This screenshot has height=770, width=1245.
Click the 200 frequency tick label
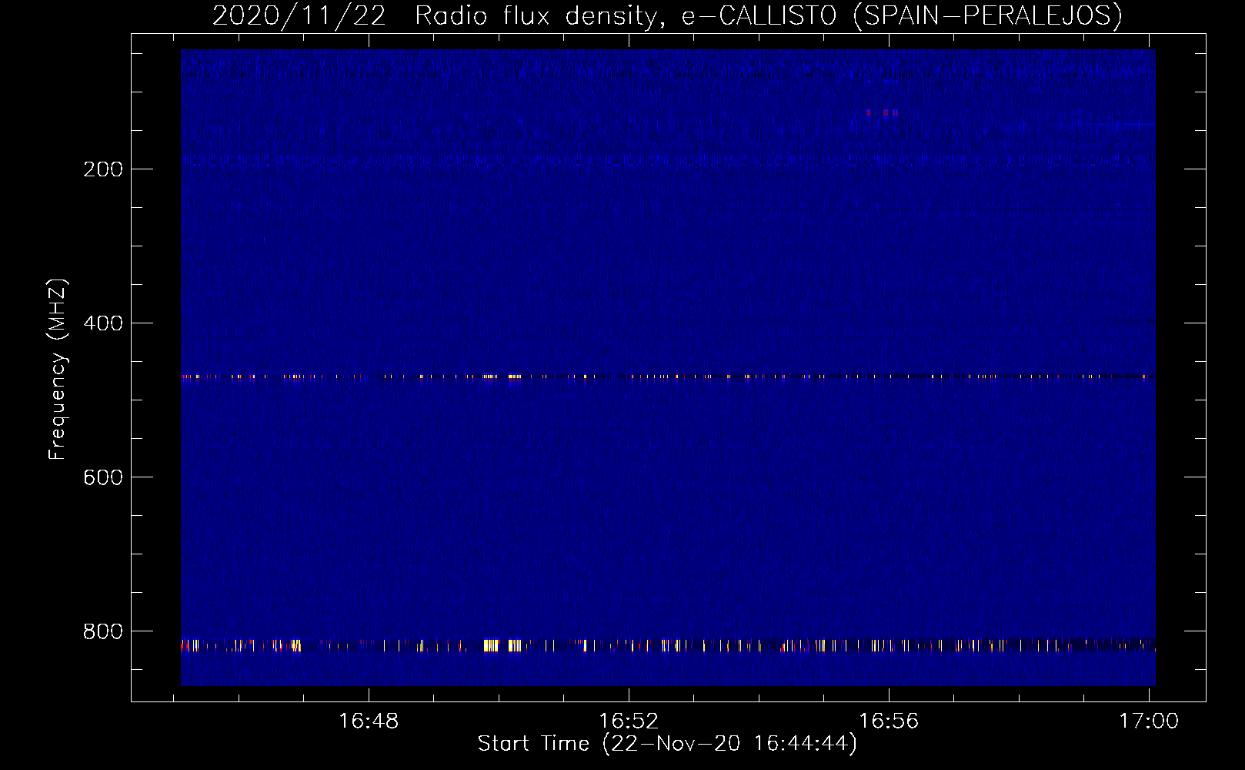103,169
